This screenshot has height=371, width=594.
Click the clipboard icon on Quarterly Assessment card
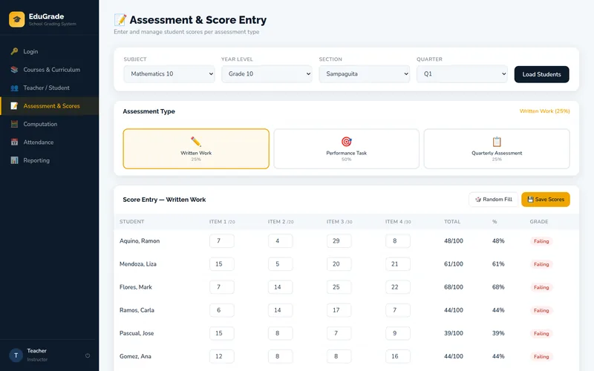tap(497, 142)
